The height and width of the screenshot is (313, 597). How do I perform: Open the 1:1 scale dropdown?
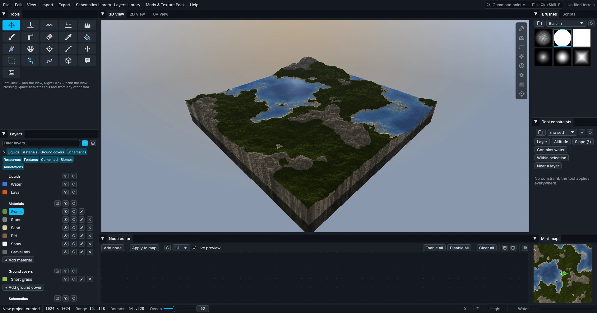tap(181, 248)
